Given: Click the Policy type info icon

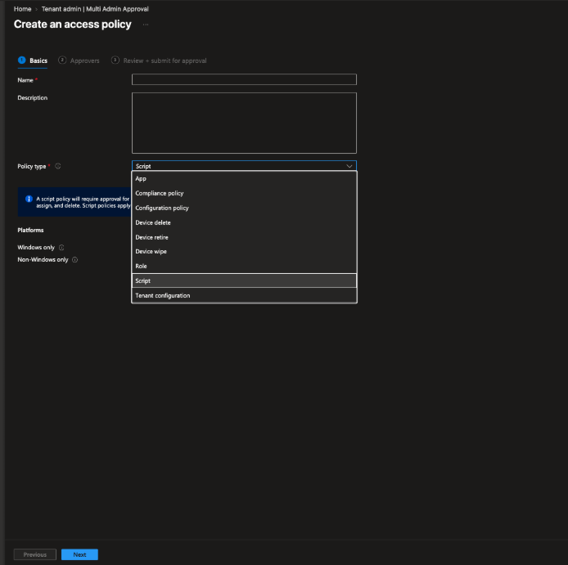Looking at the screenshot, I should tap(58, 166).
